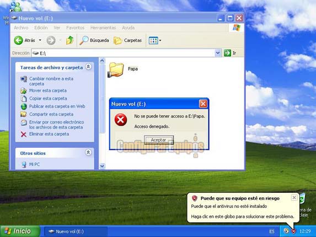Click the first system tray icon

286,231
